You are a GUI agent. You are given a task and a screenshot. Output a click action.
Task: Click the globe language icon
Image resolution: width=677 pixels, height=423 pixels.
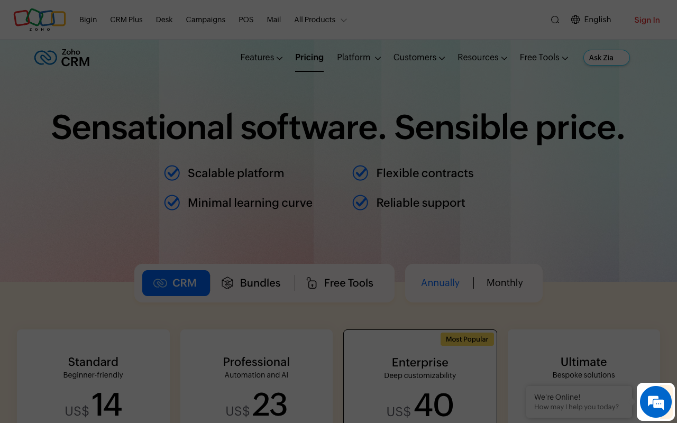point(575,20)
